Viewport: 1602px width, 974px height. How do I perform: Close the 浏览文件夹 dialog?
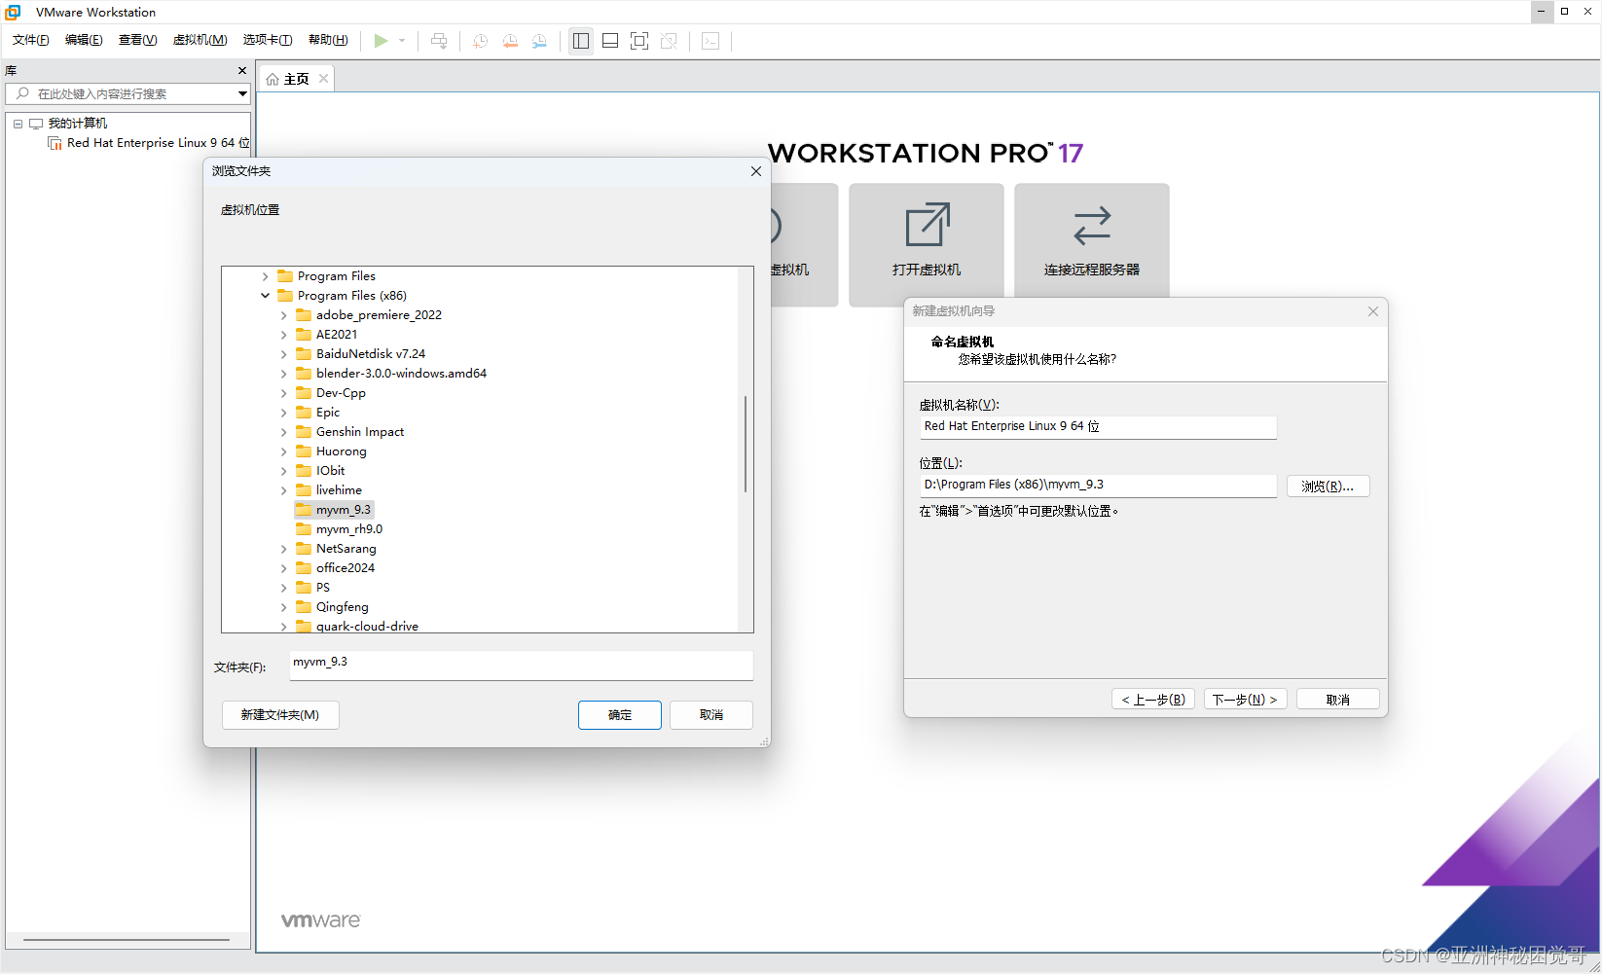(x=756, y=171)
